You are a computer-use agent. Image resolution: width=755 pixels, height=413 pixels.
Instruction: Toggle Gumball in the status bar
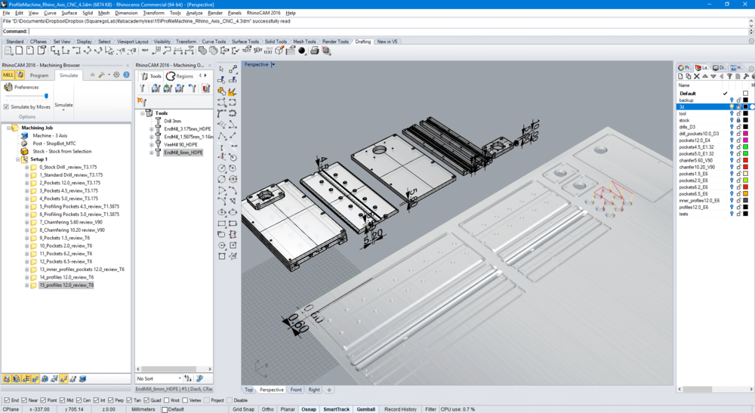click(x=365, y=409)
